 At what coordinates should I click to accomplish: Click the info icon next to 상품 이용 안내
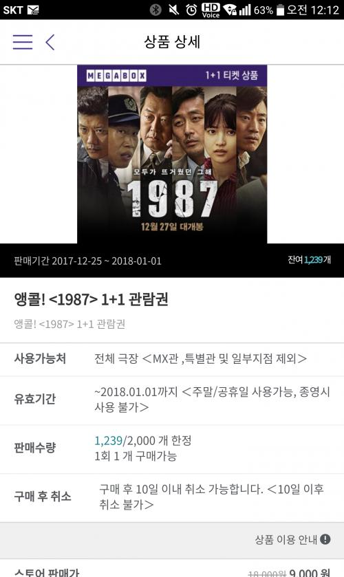(x=325, y=539)
